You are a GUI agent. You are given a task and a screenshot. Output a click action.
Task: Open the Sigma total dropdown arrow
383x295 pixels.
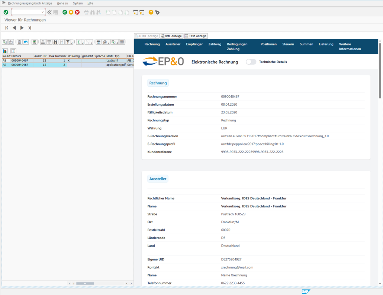(x=83, y=43)
